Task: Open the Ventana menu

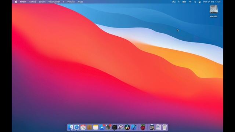Action: pos(71,2)
